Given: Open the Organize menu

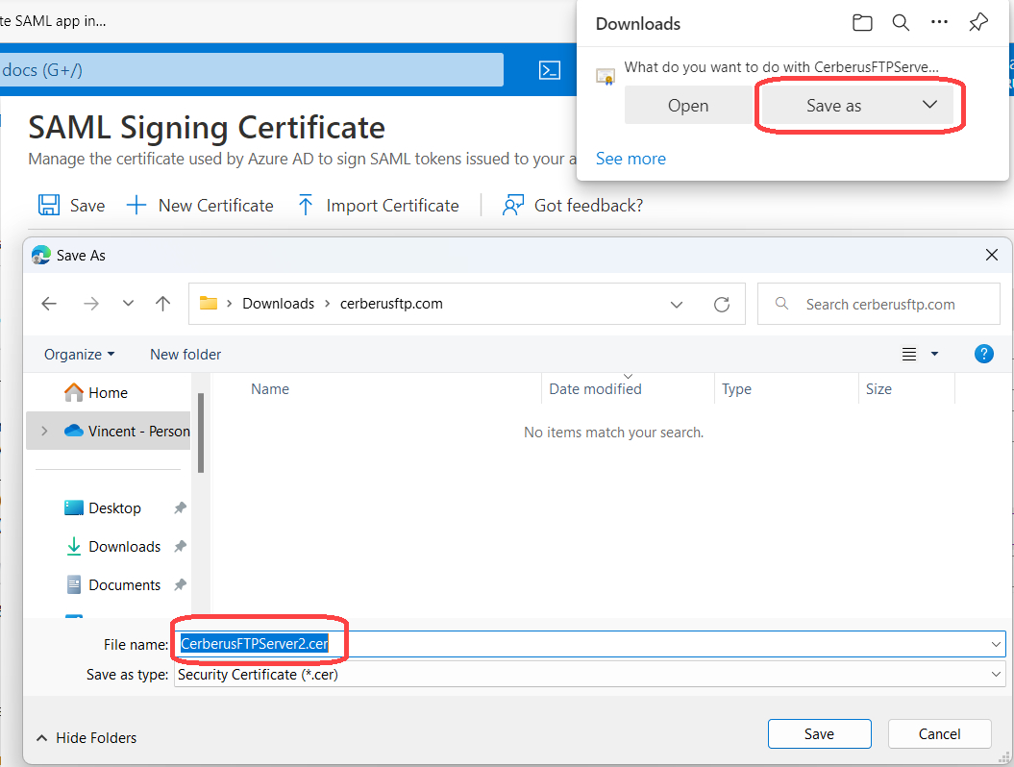Looking at the screenshot, I should [79, 355].
